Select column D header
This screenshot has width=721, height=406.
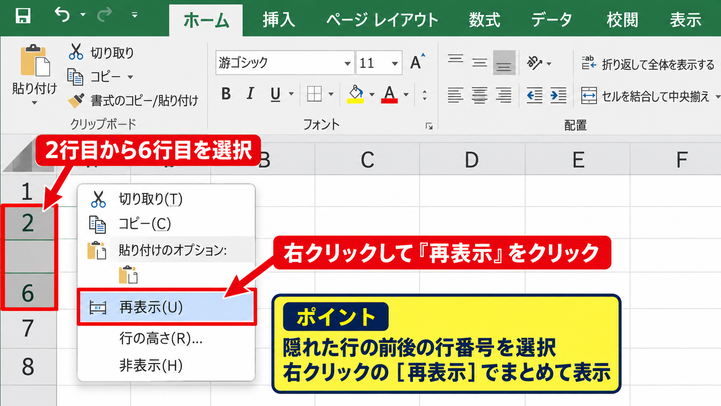472,160
